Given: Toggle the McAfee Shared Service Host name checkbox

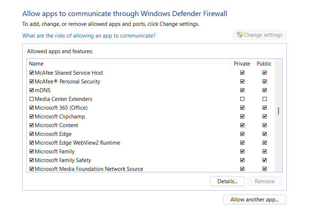Looking at the screenshot, I should 31,72.
